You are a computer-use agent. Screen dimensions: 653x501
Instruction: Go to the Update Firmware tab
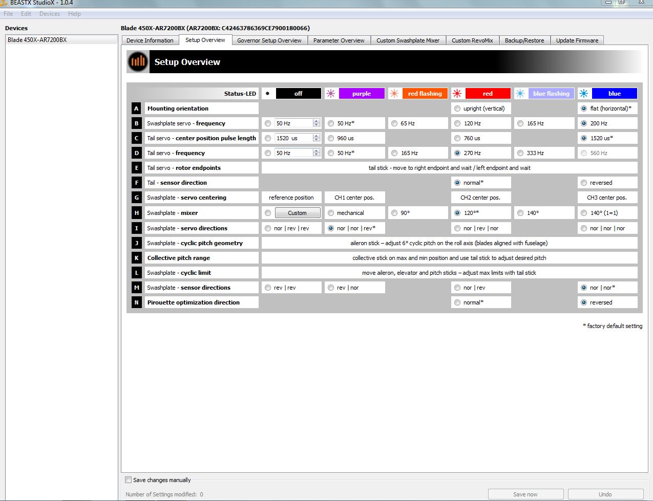point(577,40)
